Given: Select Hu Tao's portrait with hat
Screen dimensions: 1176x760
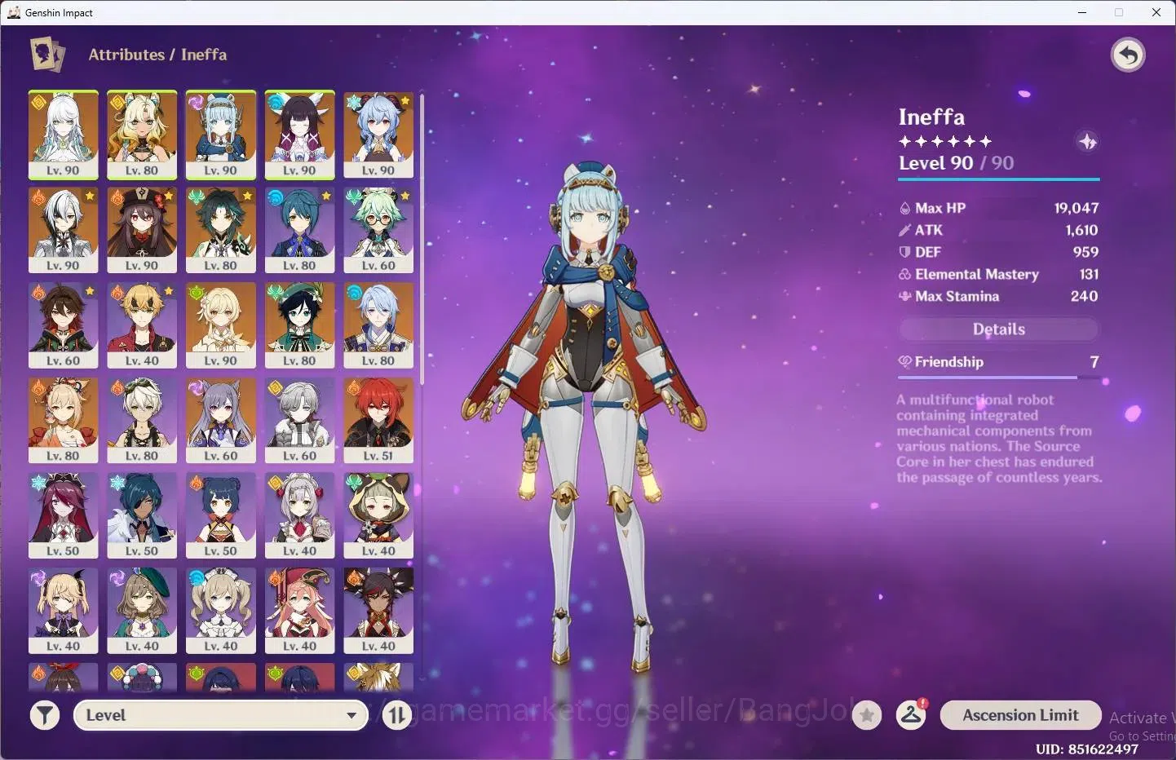Looking at the screenshot, I should 142,230.
